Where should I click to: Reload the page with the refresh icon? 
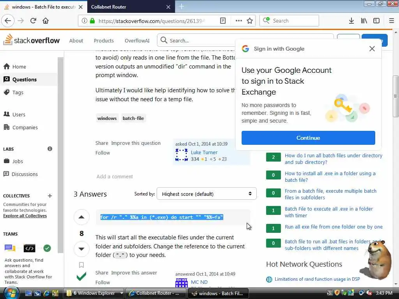(x=33, y=21)
